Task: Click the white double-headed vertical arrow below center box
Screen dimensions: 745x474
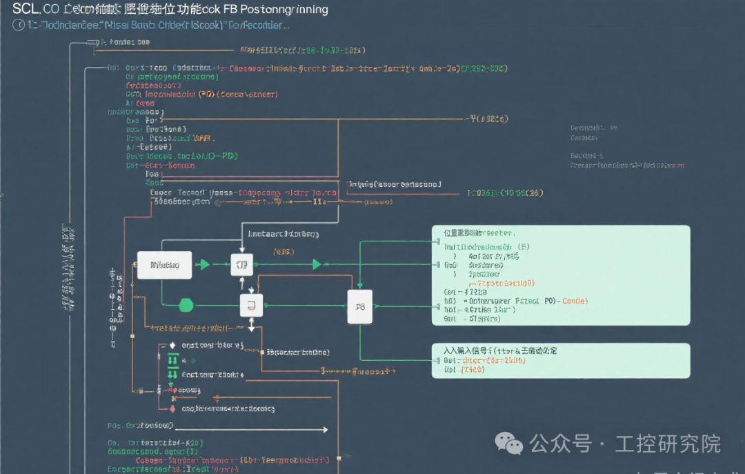Action: coord(251,325)
